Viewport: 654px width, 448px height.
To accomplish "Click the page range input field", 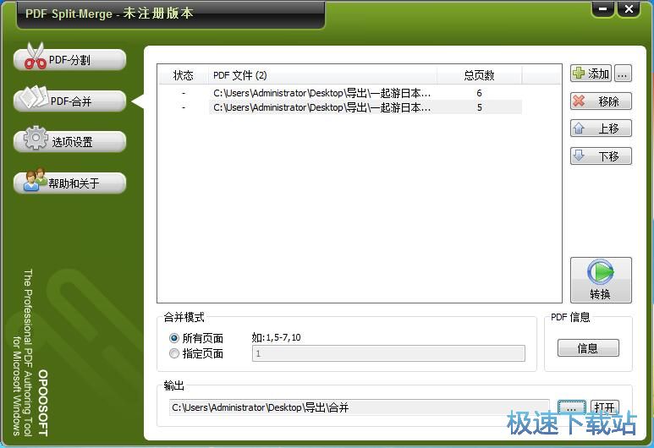I will (x=388, y=353).
